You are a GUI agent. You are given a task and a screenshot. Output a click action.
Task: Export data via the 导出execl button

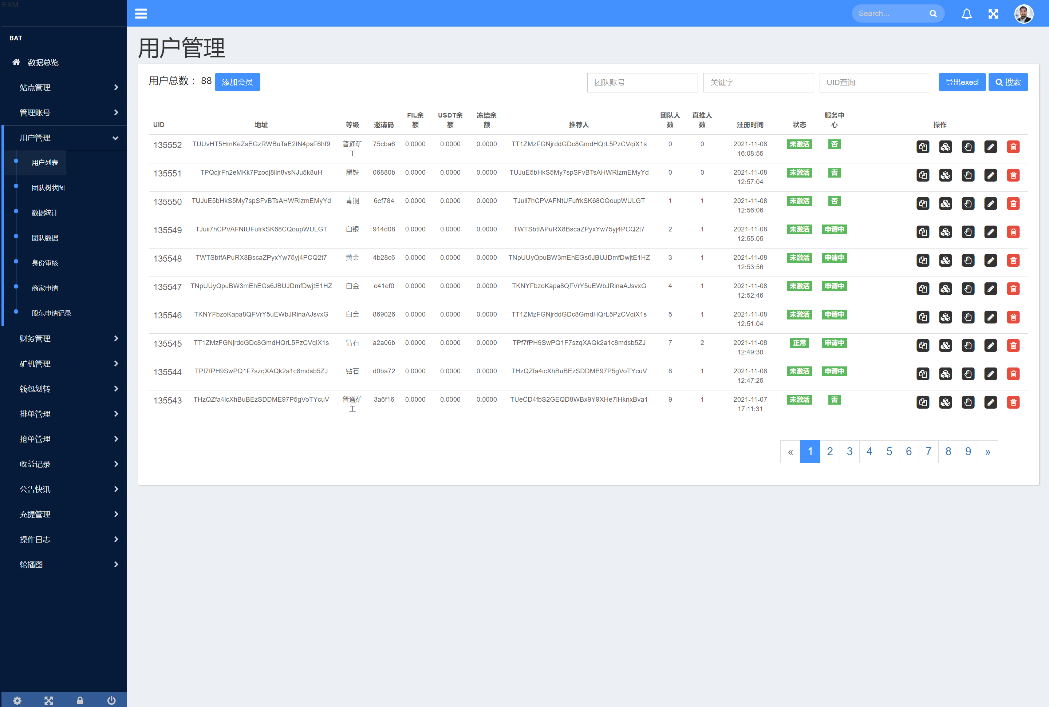click(962, 82)
